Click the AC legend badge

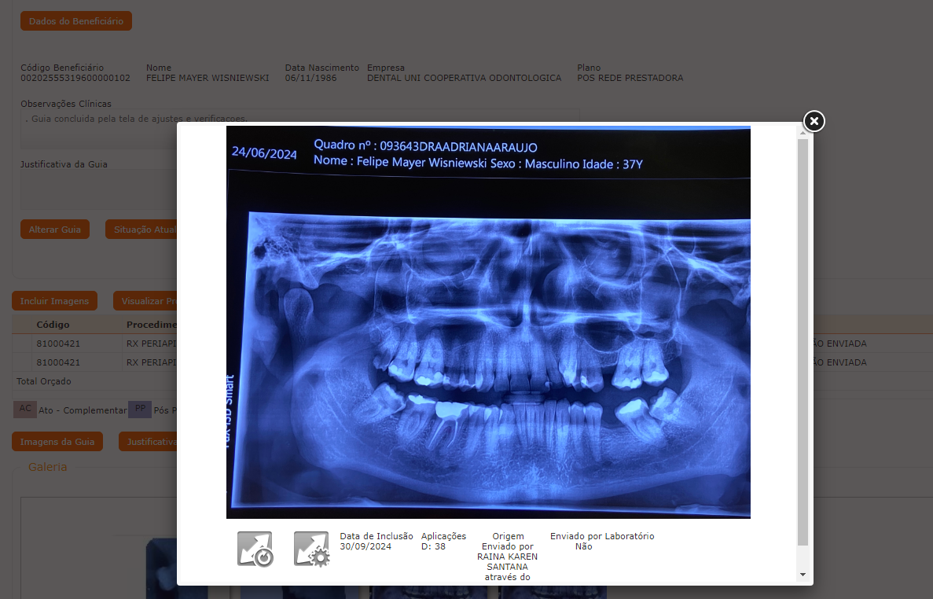25,410
